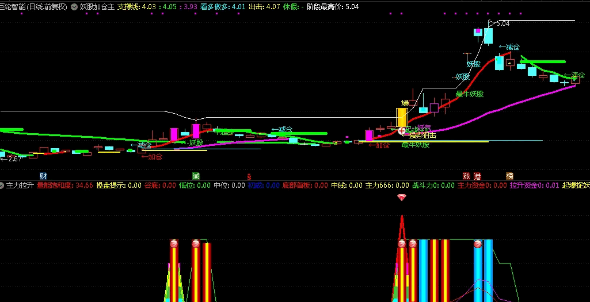Viewport: 590px width, 302px height.
Task: Click 操盘提示: 0.00 readout
Action: point(119,185)
